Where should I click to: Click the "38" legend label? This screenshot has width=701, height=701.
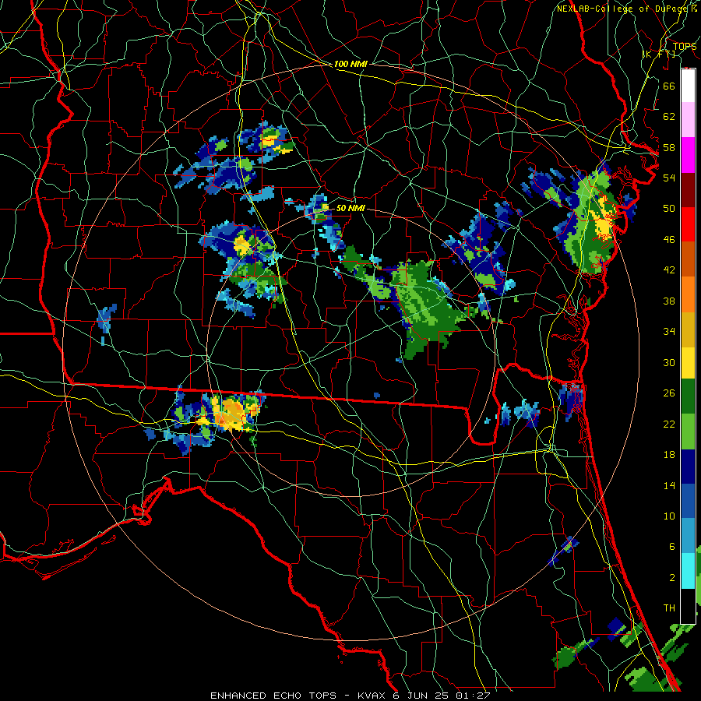(x=669, y=301)
